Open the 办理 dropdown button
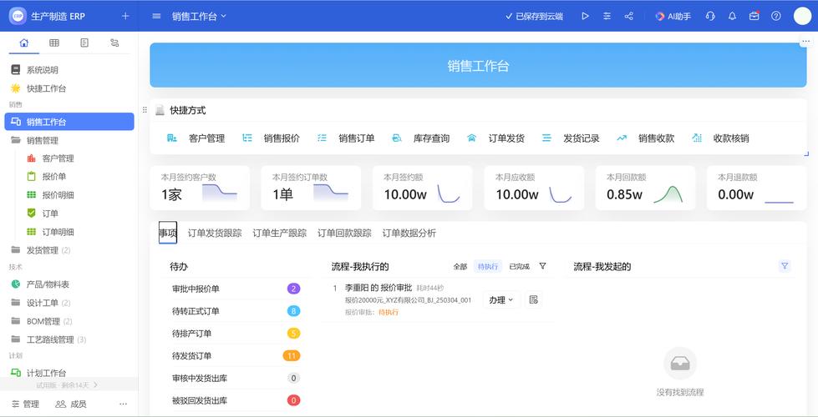 [x=500, y=300]
